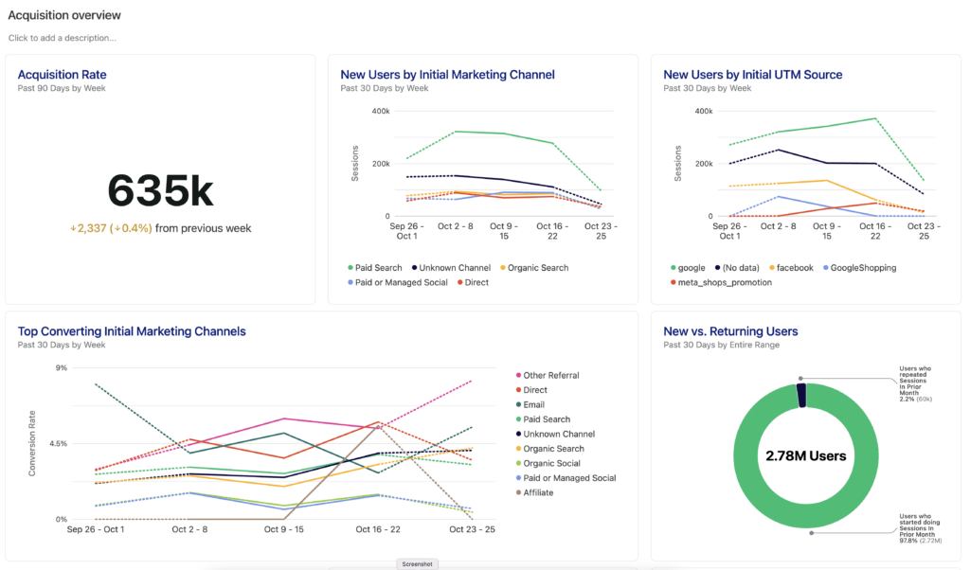This screenshot has width=970, height=570.
Task: Toggle the Organic Social legend entry
Action: tap(552, 462)
